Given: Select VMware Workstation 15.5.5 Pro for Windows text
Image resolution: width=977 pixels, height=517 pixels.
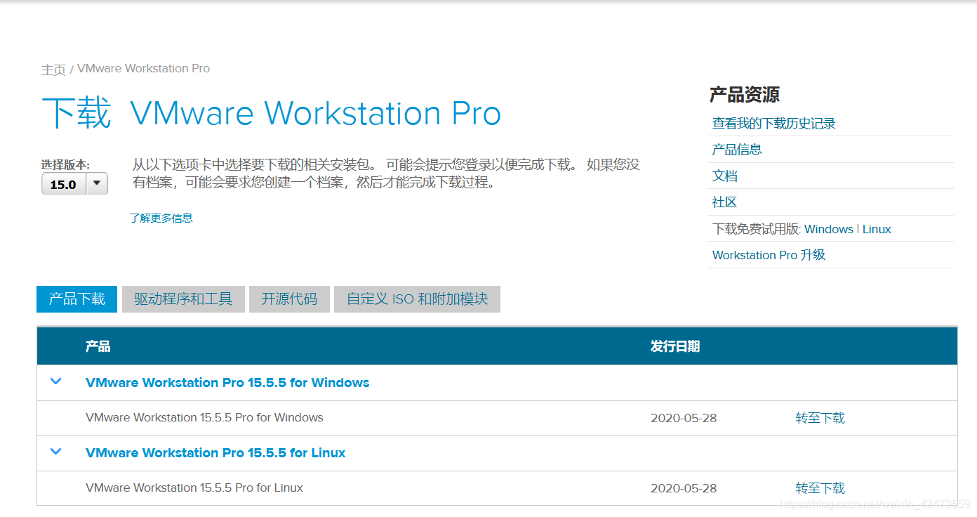Looking at the screenshot, I should coord(204,418).
